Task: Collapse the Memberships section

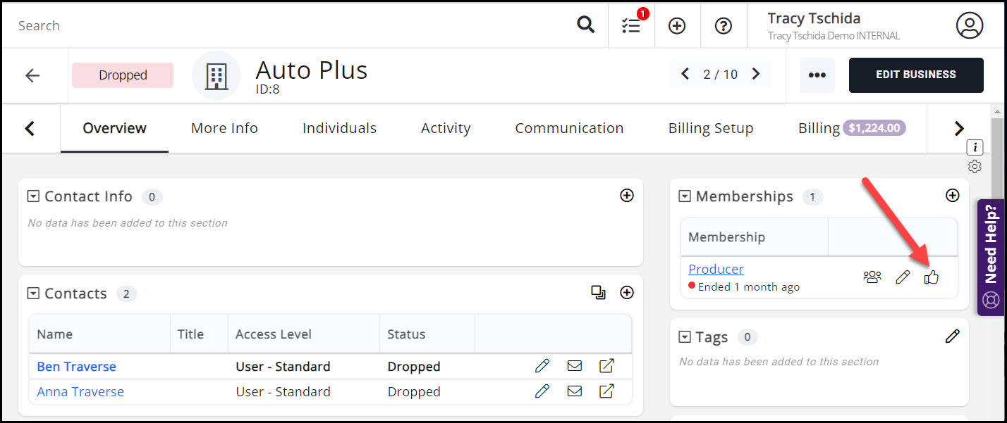Action: click(x=684, y=196)
